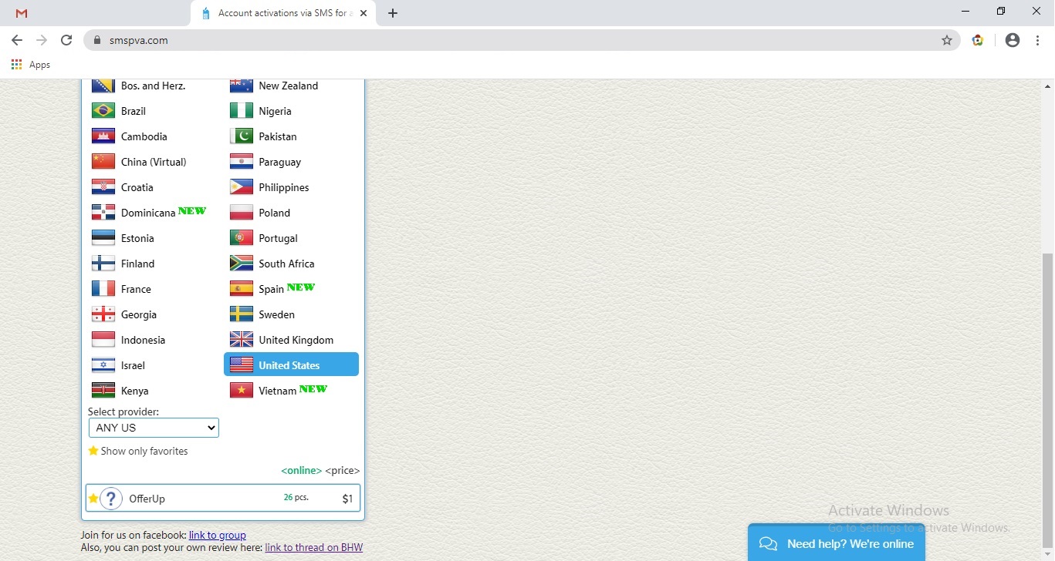The width and height of the screenshot is (1055, 561).
Task: Click the United Kingdom flag icon
Action: 242,340
